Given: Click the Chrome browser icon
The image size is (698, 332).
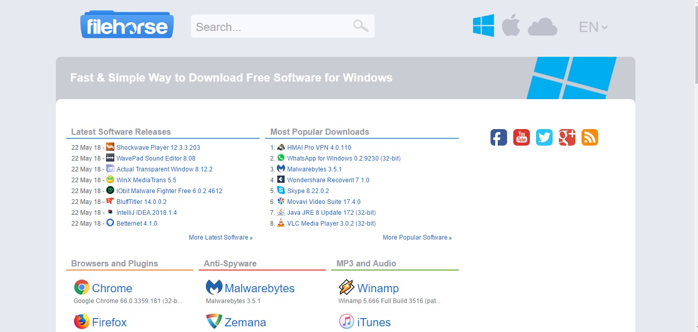Looking at the screenshot, I should (81, 287).
